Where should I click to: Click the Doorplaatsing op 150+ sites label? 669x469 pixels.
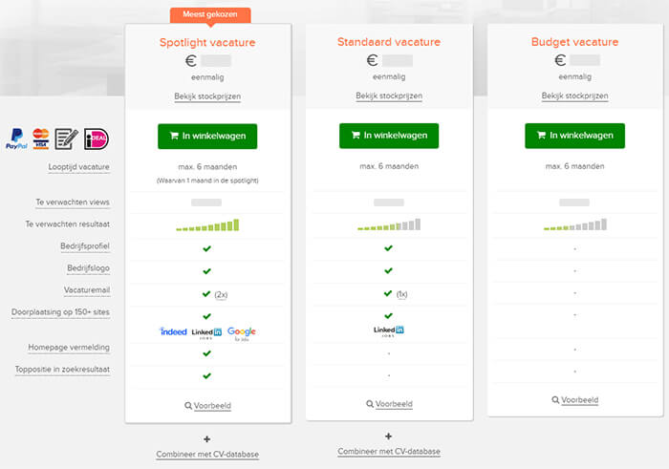[60, 312]
